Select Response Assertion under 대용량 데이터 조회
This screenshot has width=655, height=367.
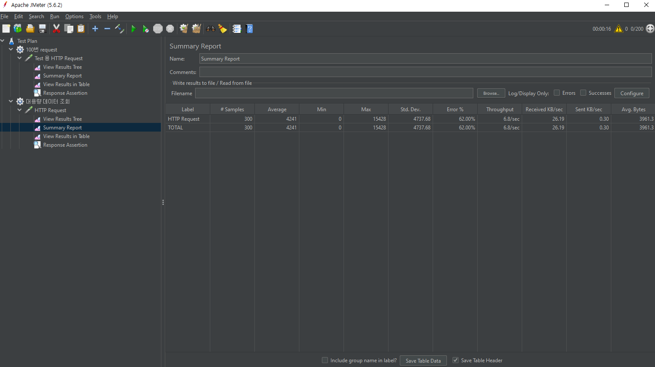click(x=65, y=145)
